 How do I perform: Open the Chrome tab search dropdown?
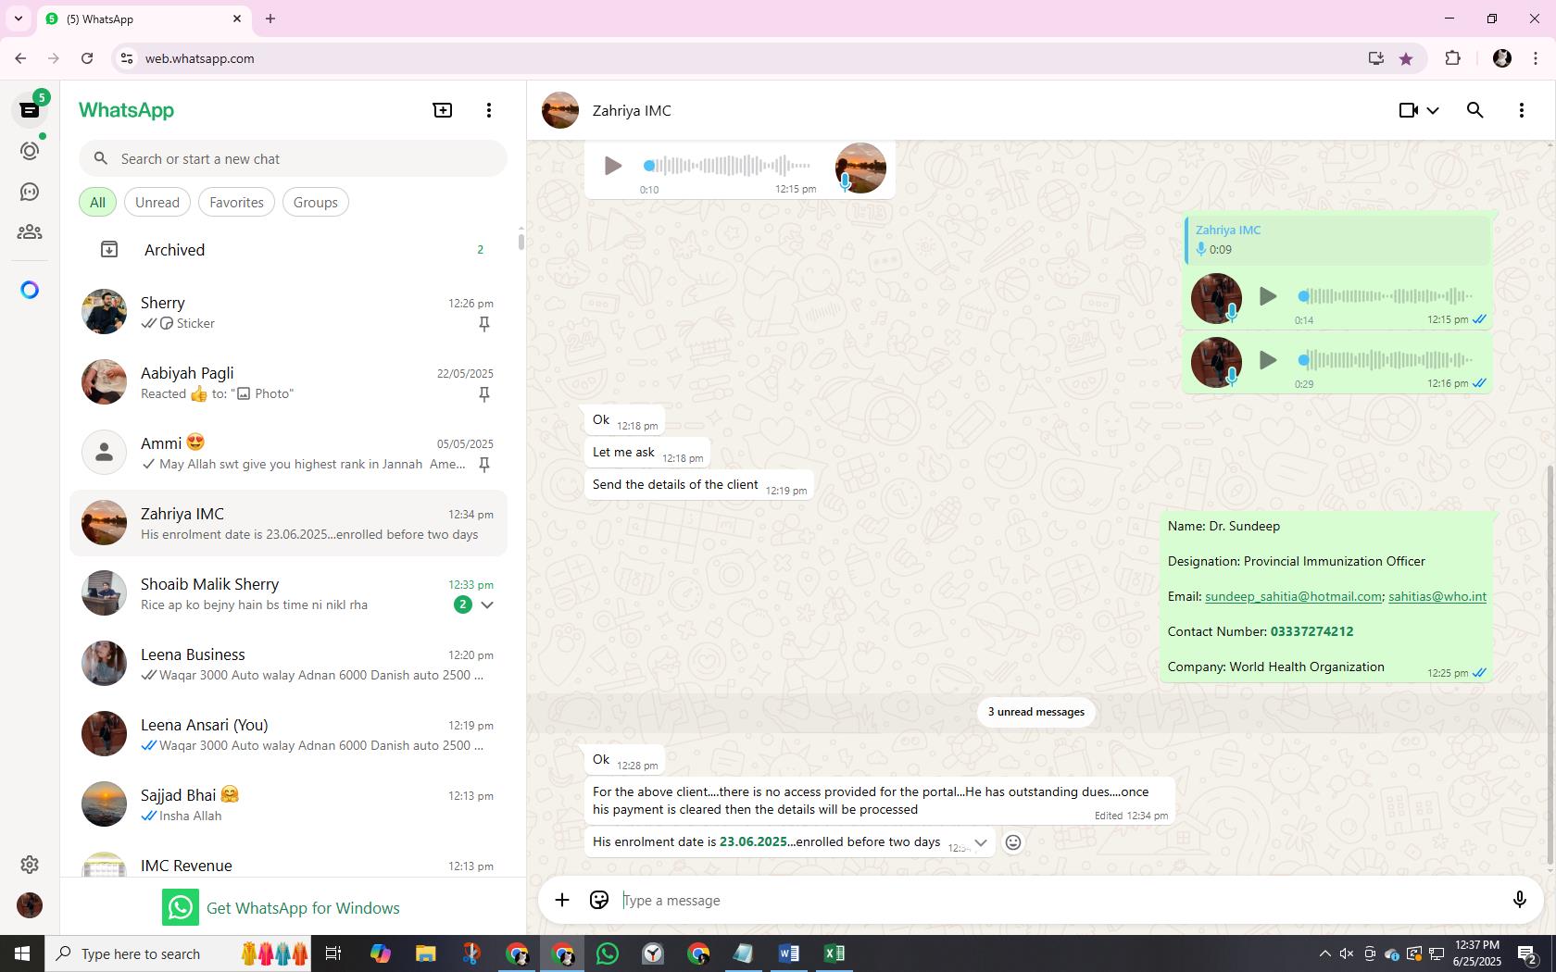18,19
